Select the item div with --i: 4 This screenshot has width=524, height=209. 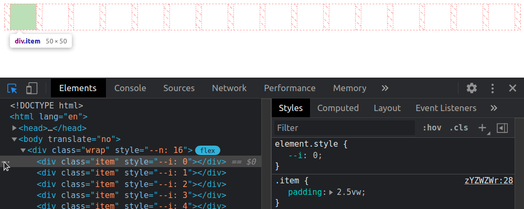(132, 206)
